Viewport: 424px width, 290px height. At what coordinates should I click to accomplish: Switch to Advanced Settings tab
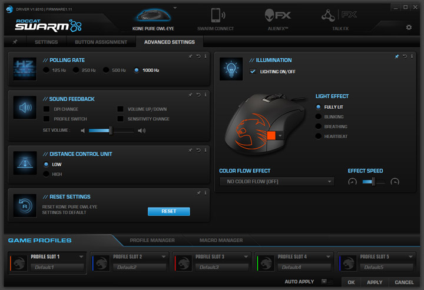[170, 42]
